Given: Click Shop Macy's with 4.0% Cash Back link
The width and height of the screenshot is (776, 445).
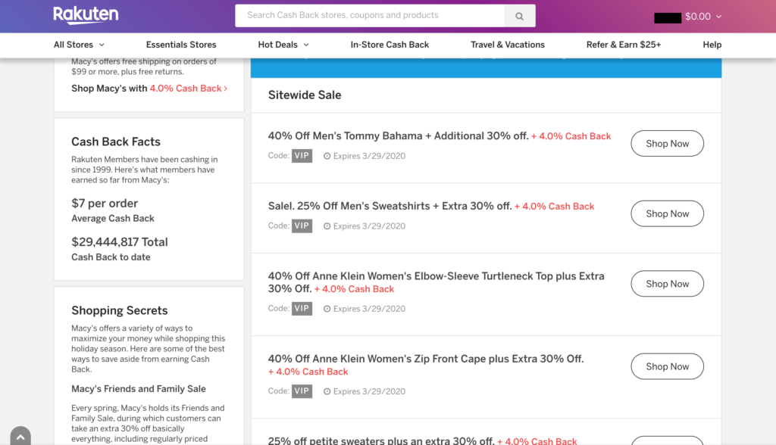Looking at the screenshot, I should tap(149, 89).
